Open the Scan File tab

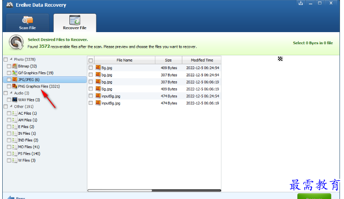point(27,23)
